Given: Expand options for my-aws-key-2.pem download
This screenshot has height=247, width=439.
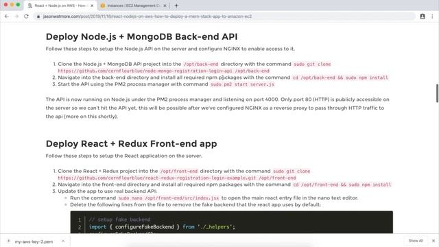Looking at the screenshot, I should 63,241.
